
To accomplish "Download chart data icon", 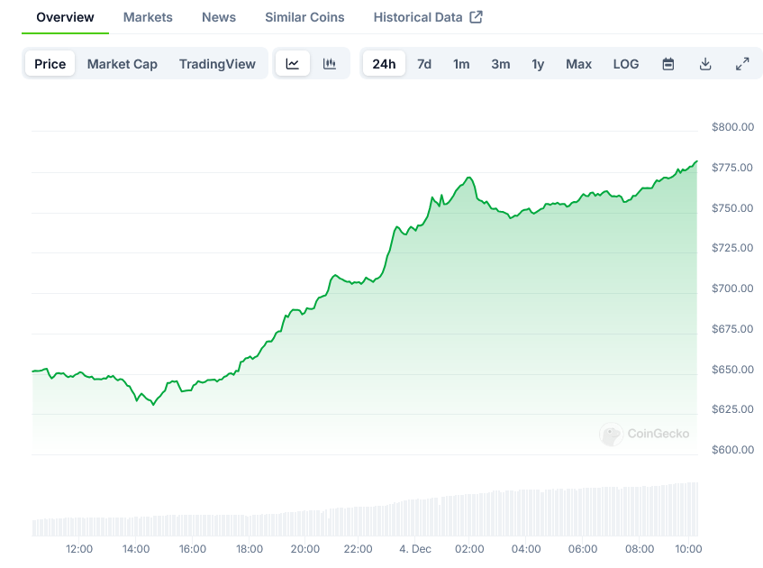I will click(x=705, y=64).
